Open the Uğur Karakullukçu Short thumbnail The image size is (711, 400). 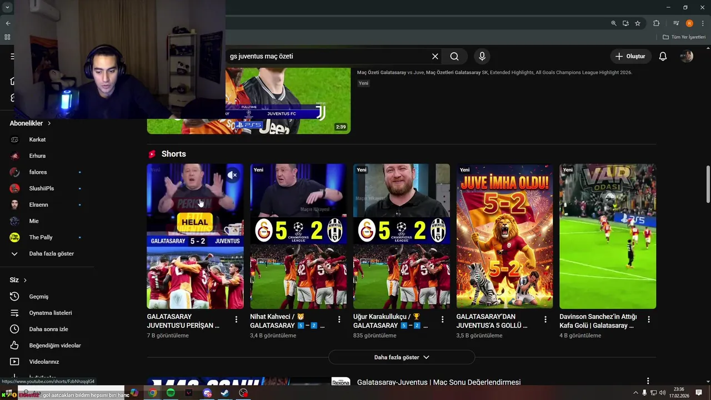click(x=402, y=236)
